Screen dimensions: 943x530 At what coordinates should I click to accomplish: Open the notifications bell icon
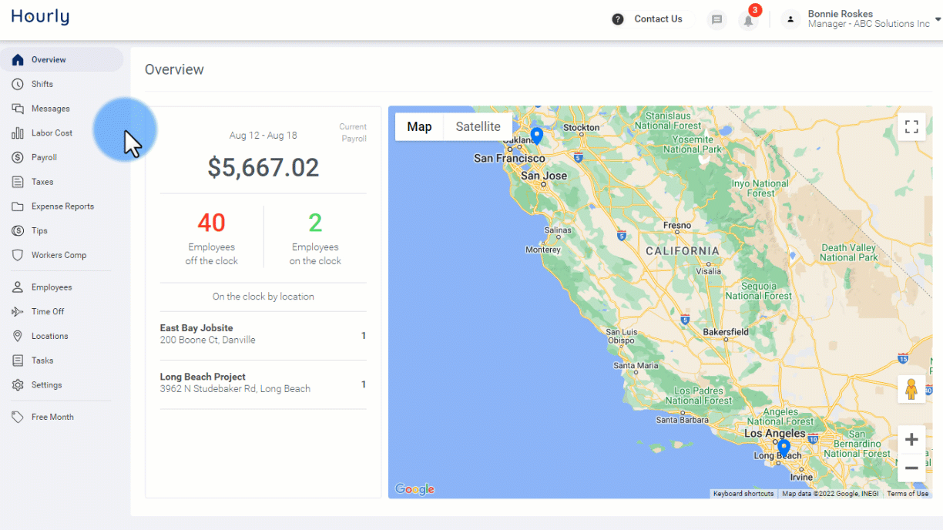748,20
